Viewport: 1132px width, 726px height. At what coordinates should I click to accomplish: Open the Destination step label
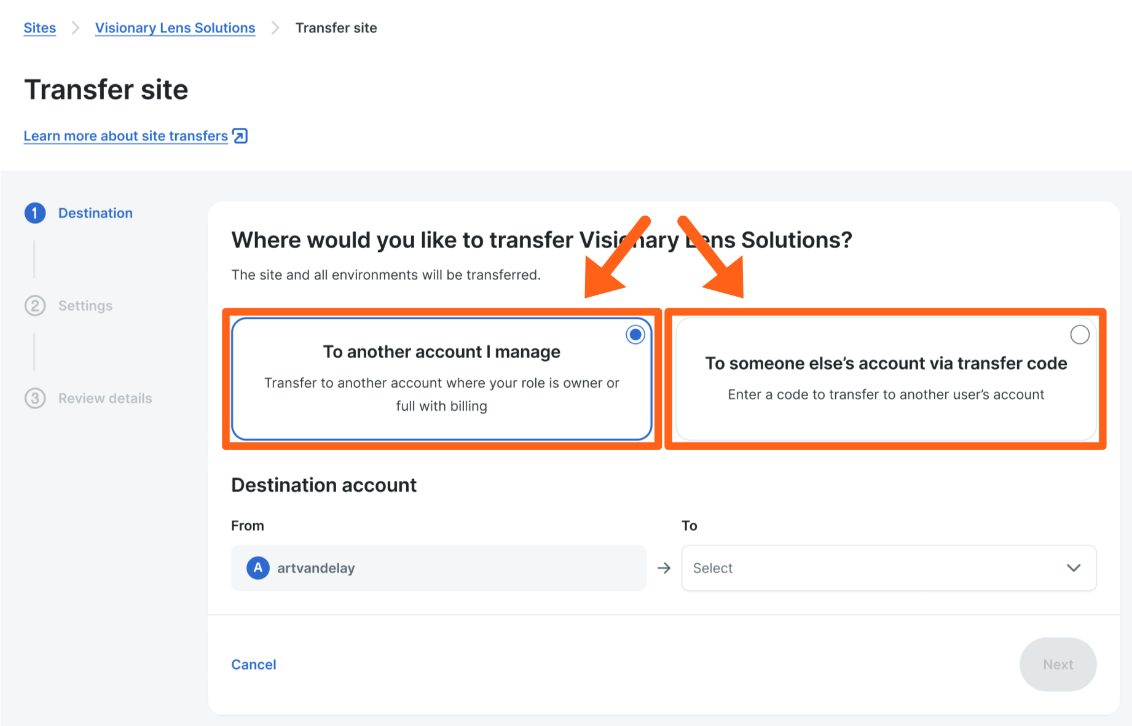(95, 213)
